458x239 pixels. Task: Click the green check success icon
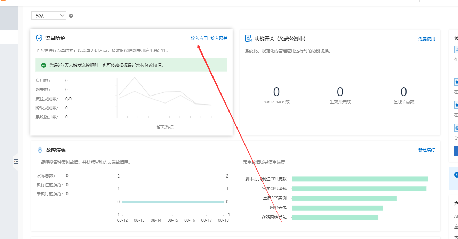[x=43, y=65]
